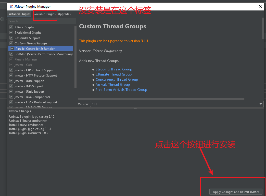Toggle jmeter - HTTP Protocol Support checkbox

pyautogui.click(x=11, y=75)
